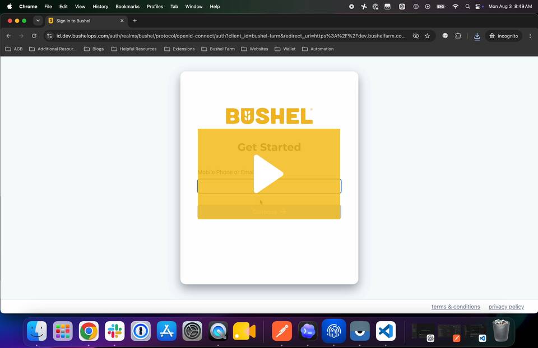Expand the tab search chevron

(x=38, y=21)
